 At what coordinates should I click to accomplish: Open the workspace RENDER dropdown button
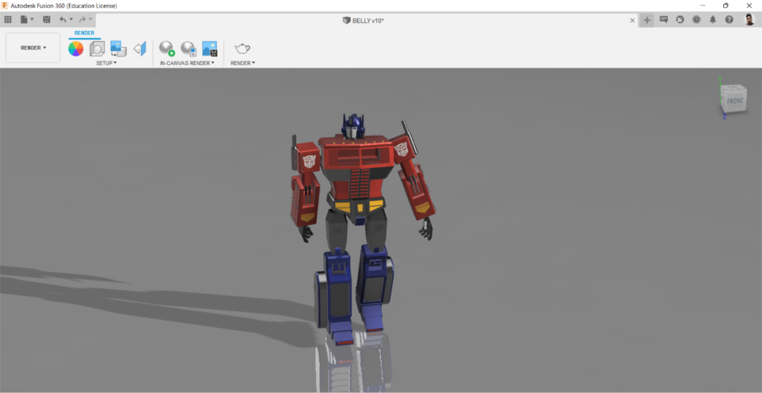pos(33,47)
